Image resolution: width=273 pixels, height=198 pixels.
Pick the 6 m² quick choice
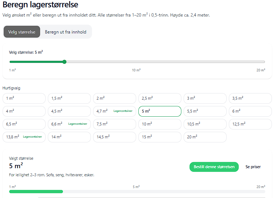click(250, 111)
